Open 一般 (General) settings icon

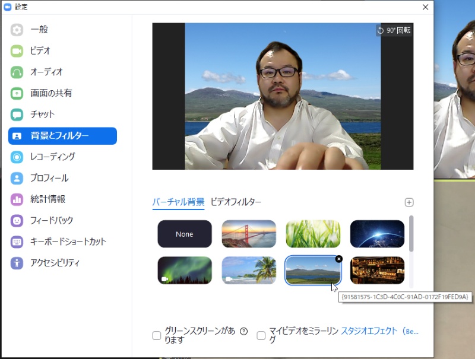pos(17,30)
